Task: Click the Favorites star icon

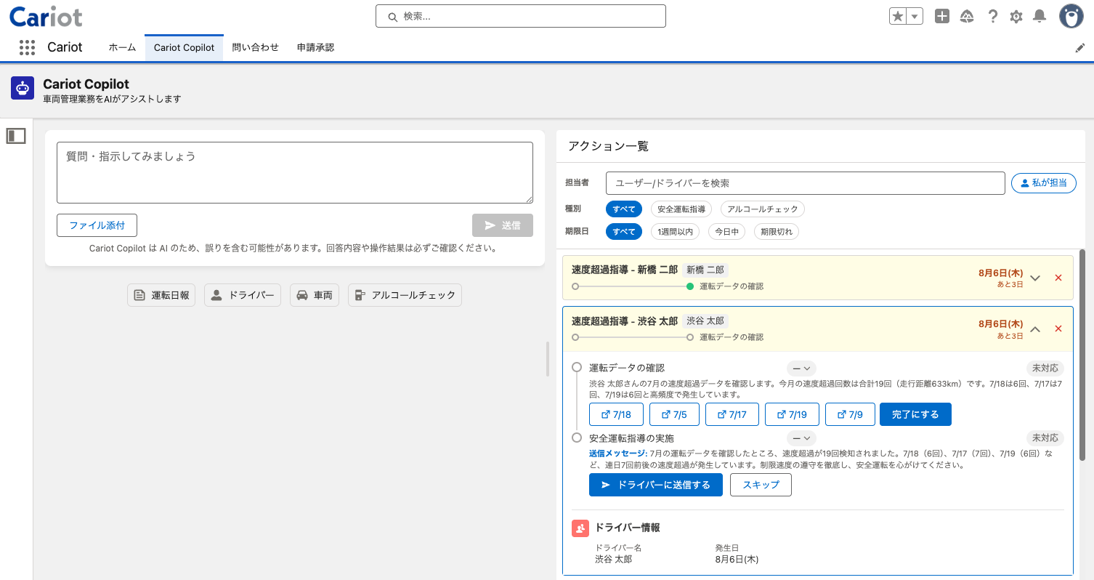Action: (898, 16)
